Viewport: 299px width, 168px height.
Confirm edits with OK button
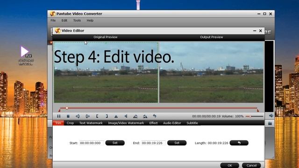(x=230, y=165)
